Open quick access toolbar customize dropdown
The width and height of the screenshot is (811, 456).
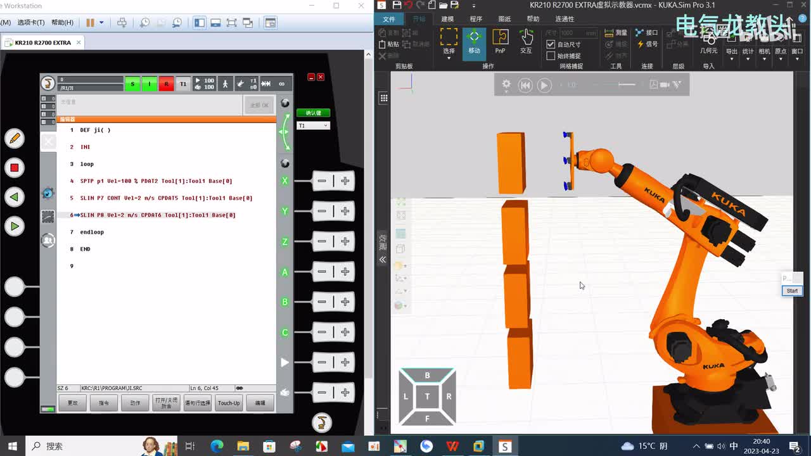(x=474, y=6)
